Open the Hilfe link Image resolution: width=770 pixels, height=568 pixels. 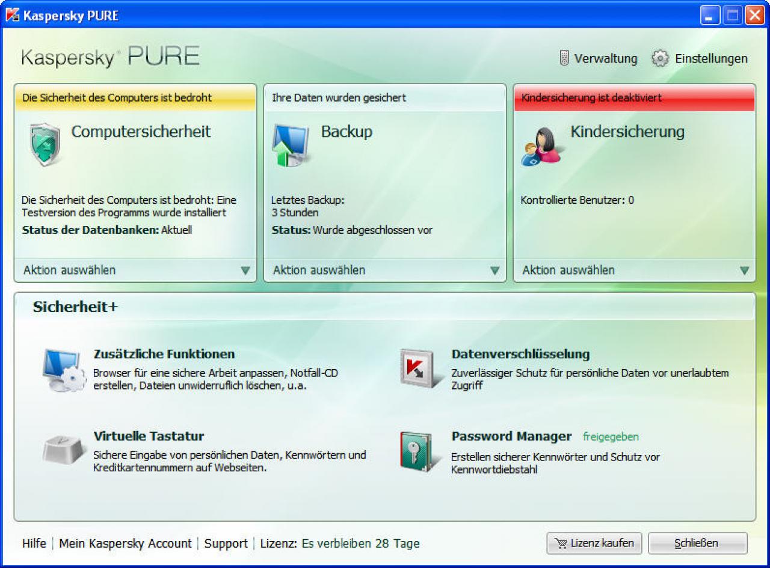tap(34, 543)
